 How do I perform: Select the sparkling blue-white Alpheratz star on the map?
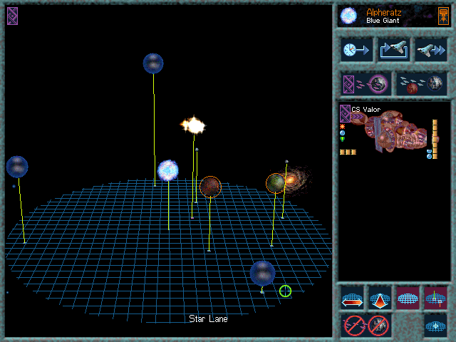pyautogui.click(x=168, y=170)
